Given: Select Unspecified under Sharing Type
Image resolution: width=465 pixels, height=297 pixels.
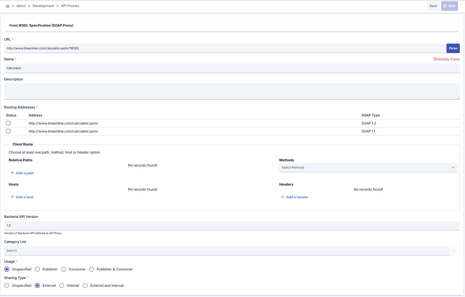Looking at the screenshot, I should tap(7, 285).
